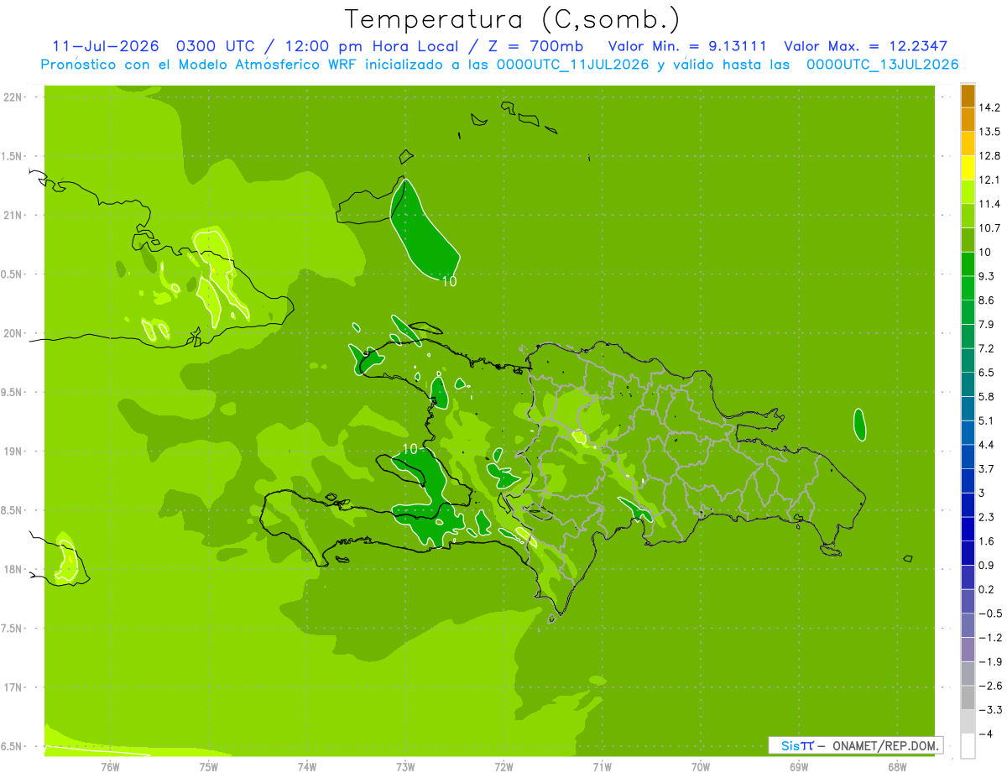Image resolution: width=1007 pixels, height=778 pixels.
Task: Select '0000UTC_13JUL2026' valid-until time text
Action: click(x=883, y=65)
